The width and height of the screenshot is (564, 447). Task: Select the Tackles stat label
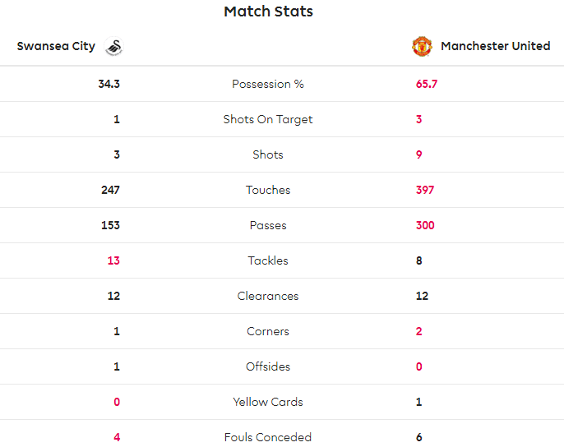[x=268, y=260]
